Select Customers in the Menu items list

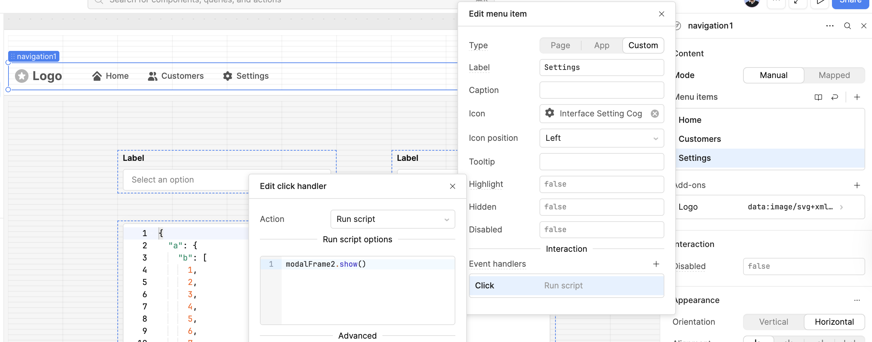699,139
